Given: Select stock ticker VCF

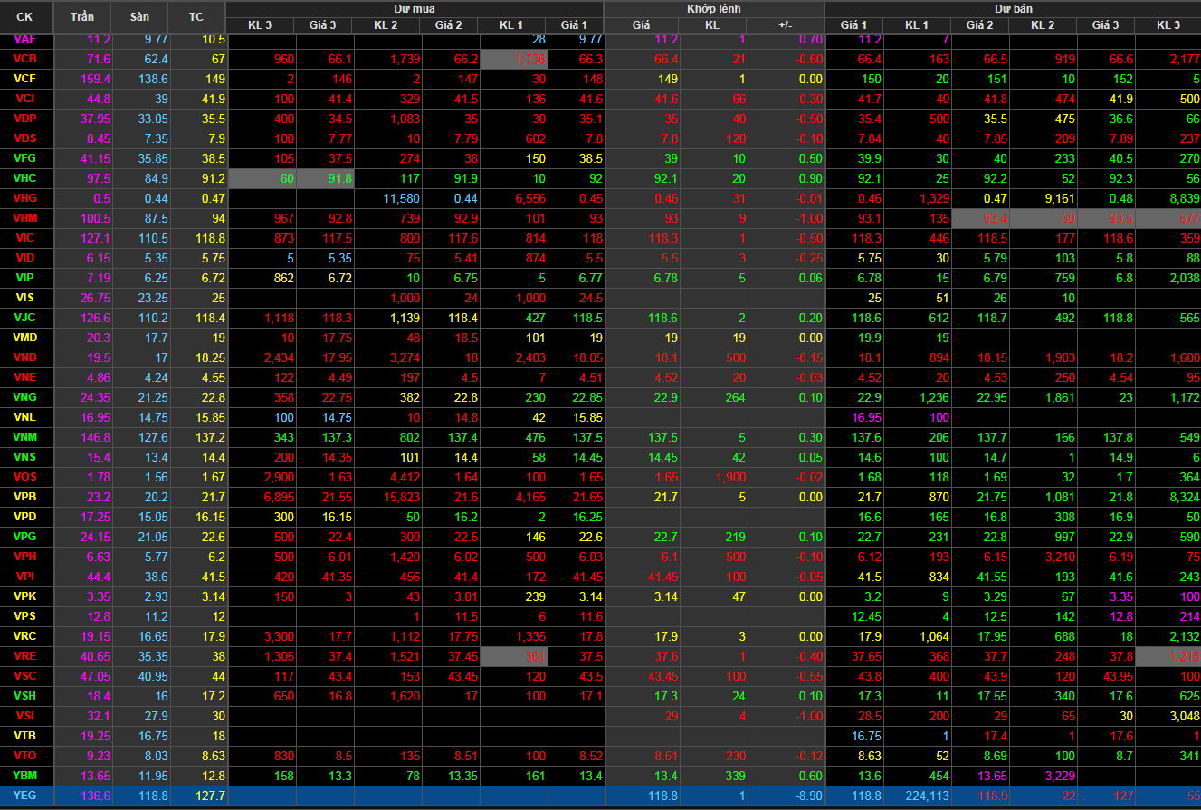Looking at the screenshot, I should (x=25, y=79).
